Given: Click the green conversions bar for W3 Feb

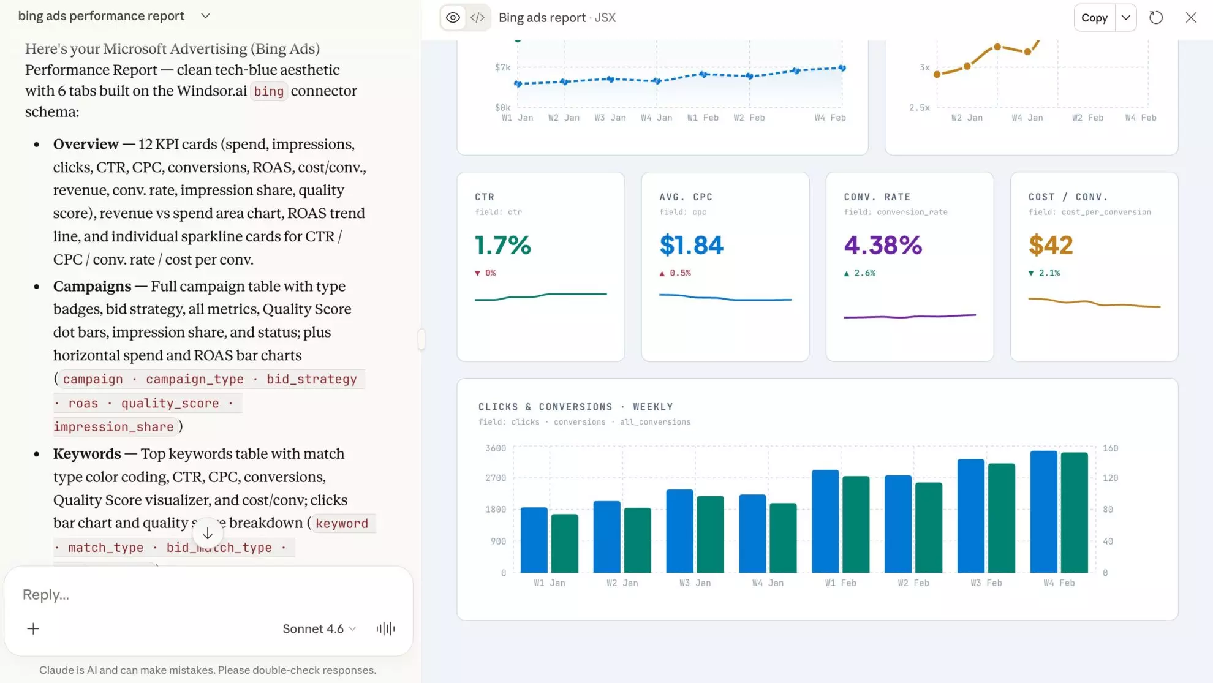Looking at the screenshot, I should [1002, 518].
